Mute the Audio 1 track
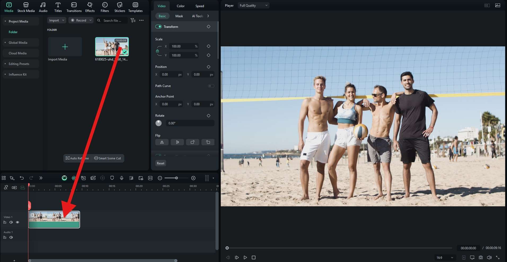507x262 pixels. point(11,237)
